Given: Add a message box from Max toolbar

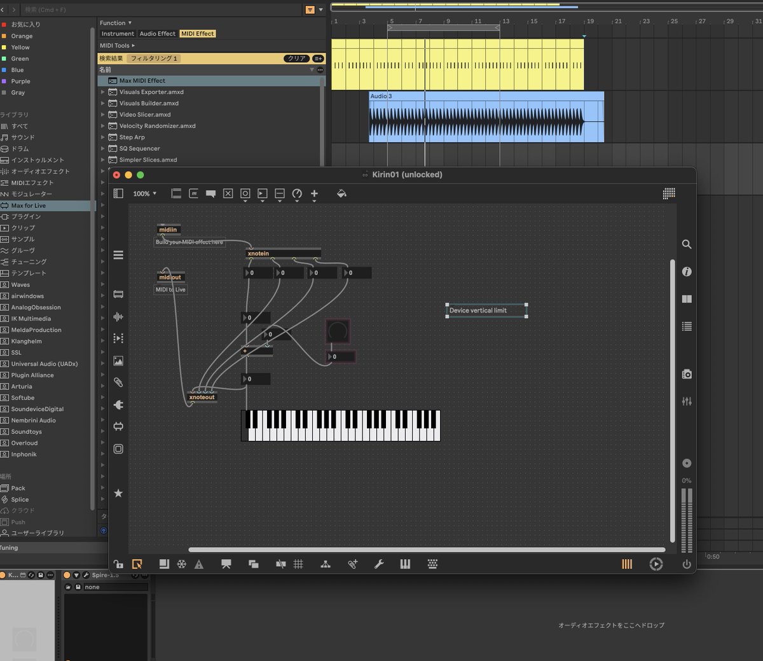Looking at the screenshot, I should click(x=194, y=193).
